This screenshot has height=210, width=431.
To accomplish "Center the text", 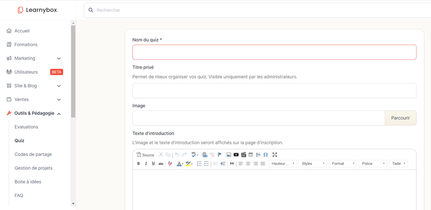I will coord(248,164).
